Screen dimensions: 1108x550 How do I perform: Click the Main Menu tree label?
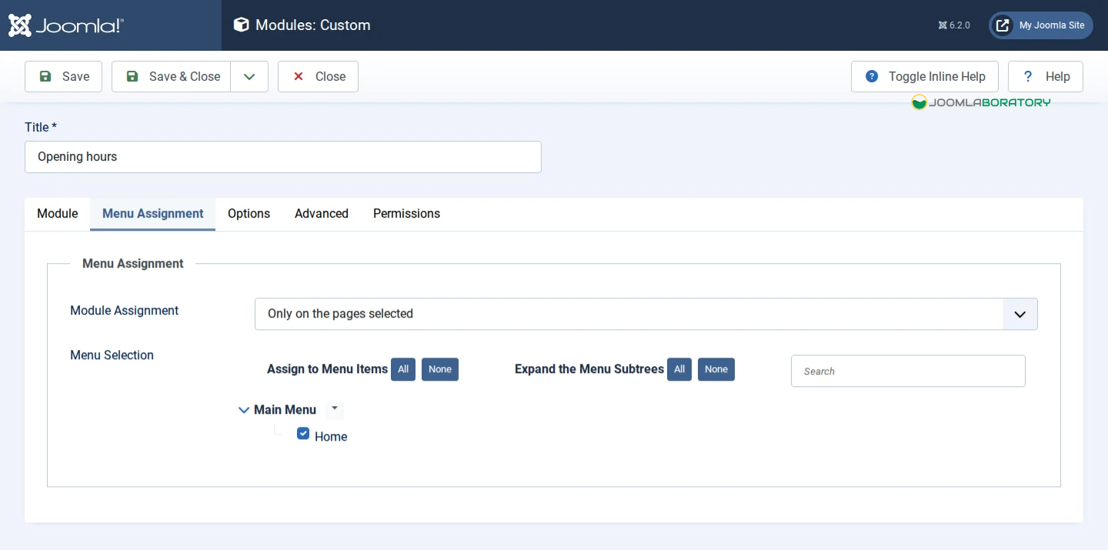[285, 410]
